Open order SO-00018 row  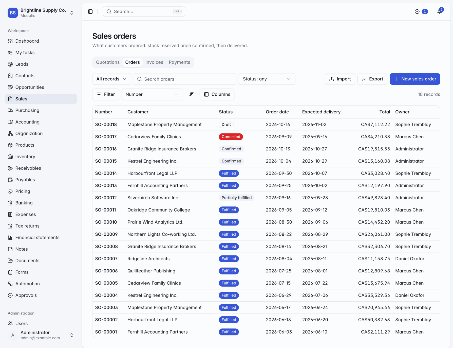point(266,125)
